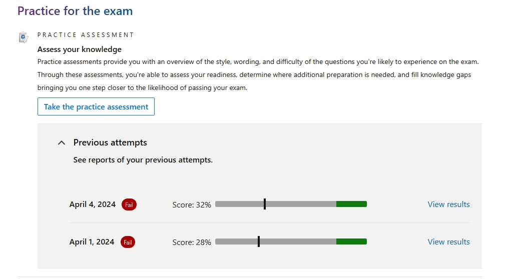
Task: Click the Fail badge beside April 4, 2024
Action: click(x=129, y=205)
